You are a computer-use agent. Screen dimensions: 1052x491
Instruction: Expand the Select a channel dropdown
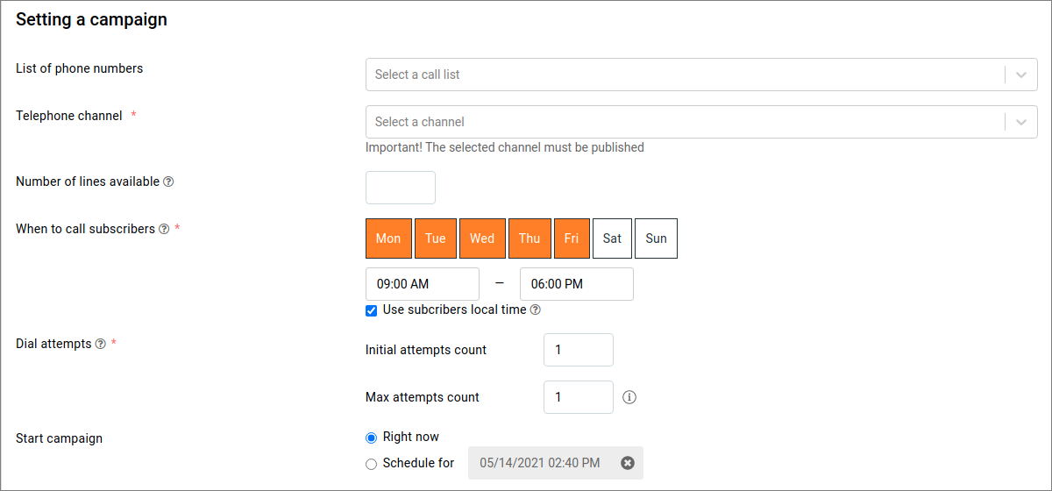(x=684, y=122)
